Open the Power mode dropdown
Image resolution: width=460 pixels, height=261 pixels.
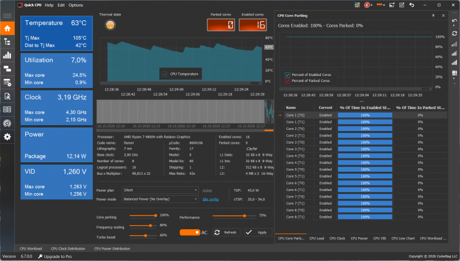[x=160, y=199]
